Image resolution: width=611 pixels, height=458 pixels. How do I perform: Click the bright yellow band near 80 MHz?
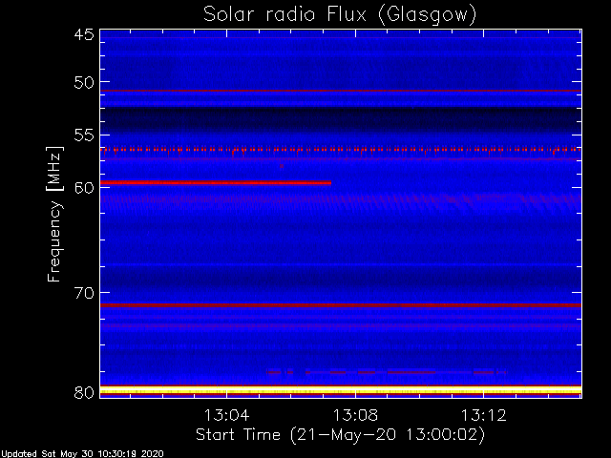coord(341,391)
